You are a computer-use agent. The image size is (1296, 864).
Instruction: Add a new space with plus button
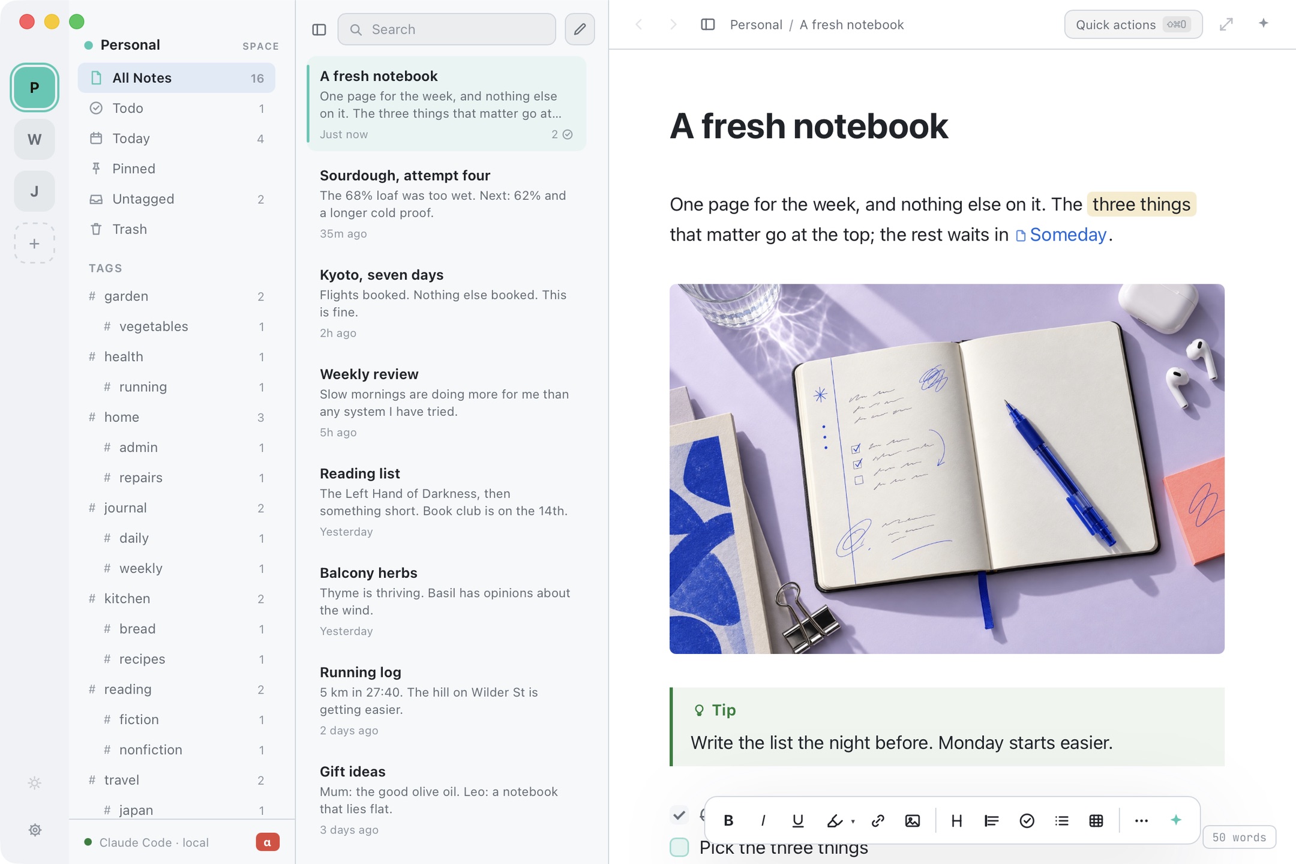click(34, 244)
